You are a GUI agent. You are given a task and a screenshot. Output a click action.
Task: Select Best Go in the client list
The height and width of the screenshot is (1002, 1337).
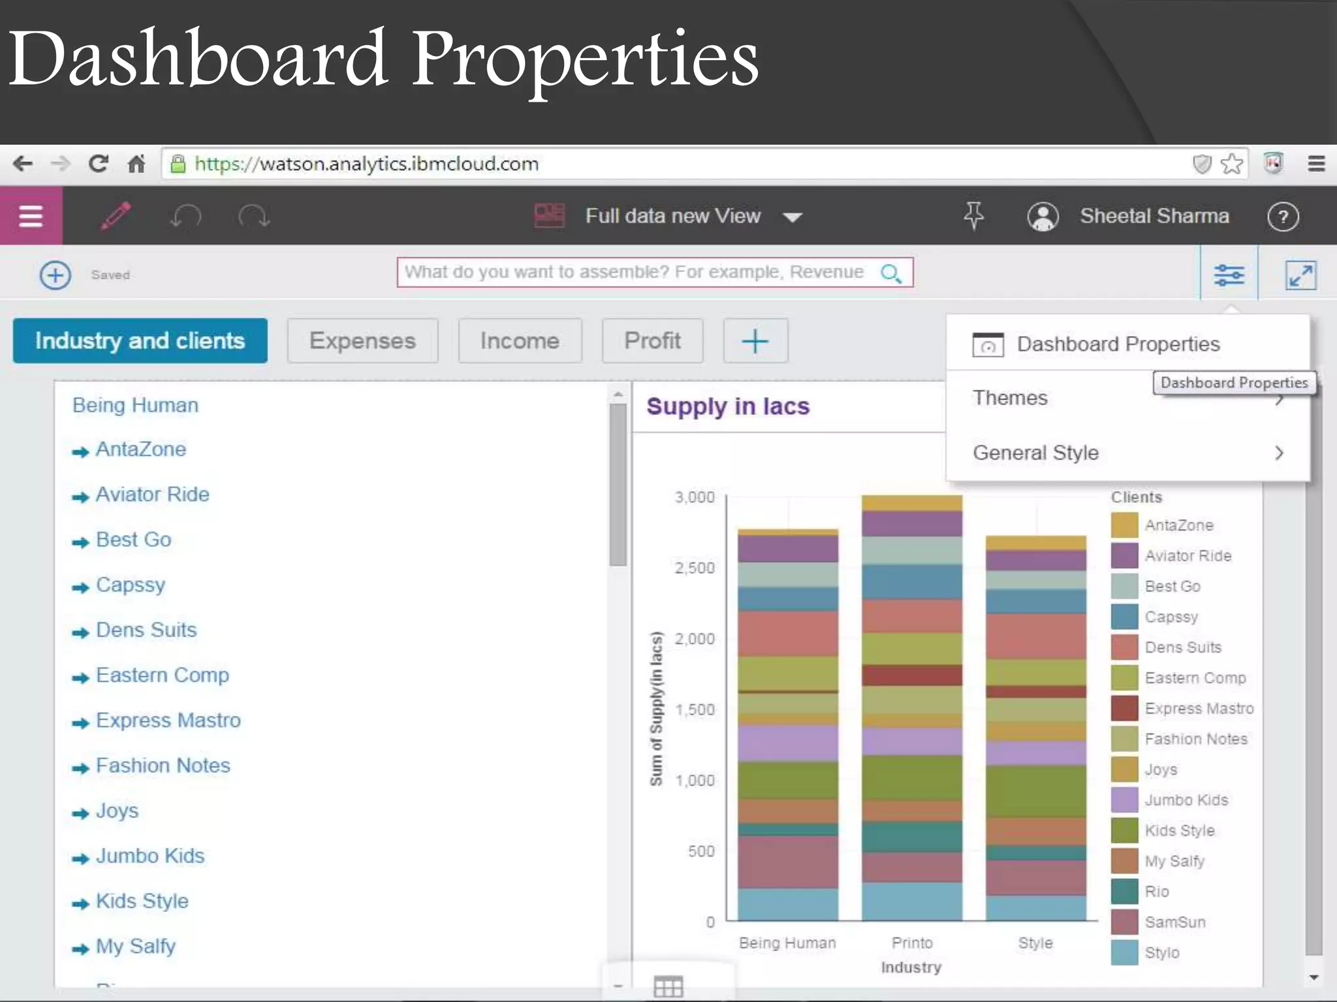point(133,539)
